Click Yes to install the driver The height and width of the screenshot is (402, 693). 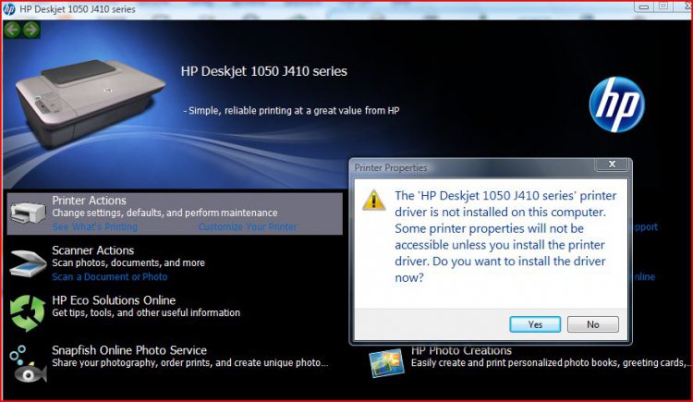tap(535, 324)
